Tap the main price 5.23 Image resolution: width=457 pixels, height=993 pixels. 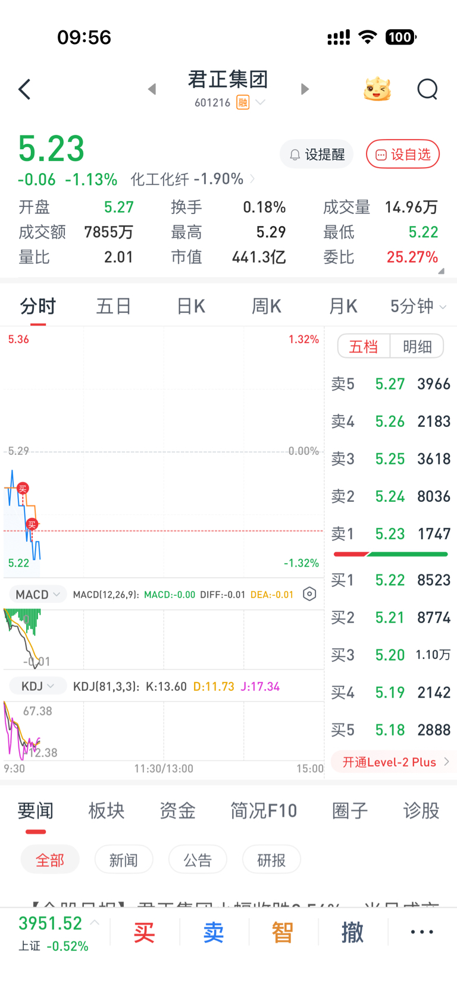[x=51, y=149]
